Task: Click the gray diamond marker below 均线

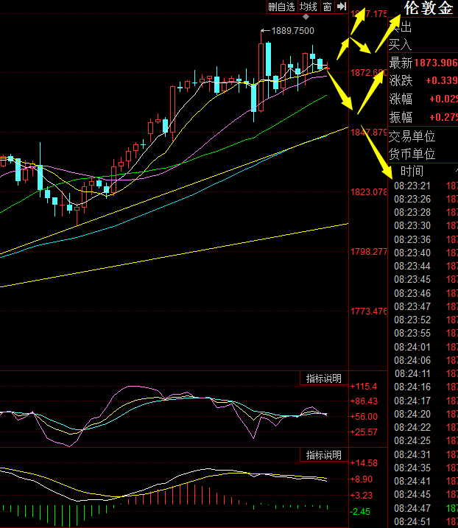Action: pyautogui.click(x=306, y=16)
